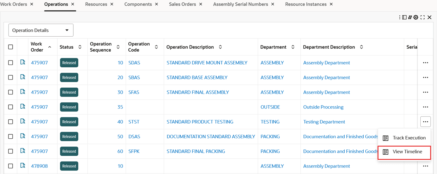Close the Components tab
This screenshot has width=437, height=174.
156,4
